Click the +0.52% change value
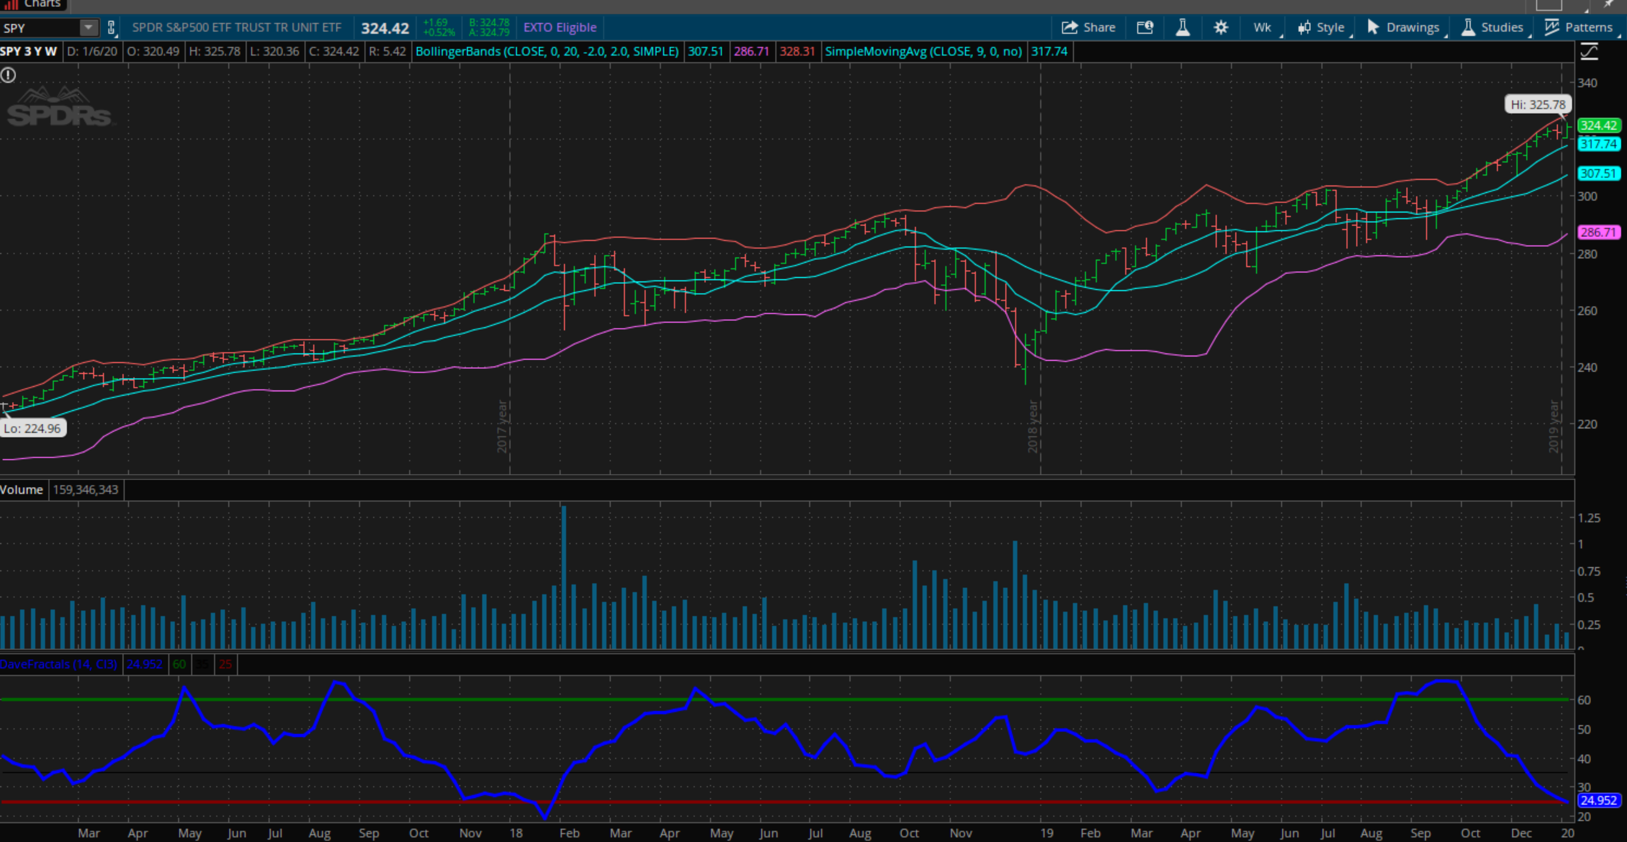 click(x=439, y=32)
